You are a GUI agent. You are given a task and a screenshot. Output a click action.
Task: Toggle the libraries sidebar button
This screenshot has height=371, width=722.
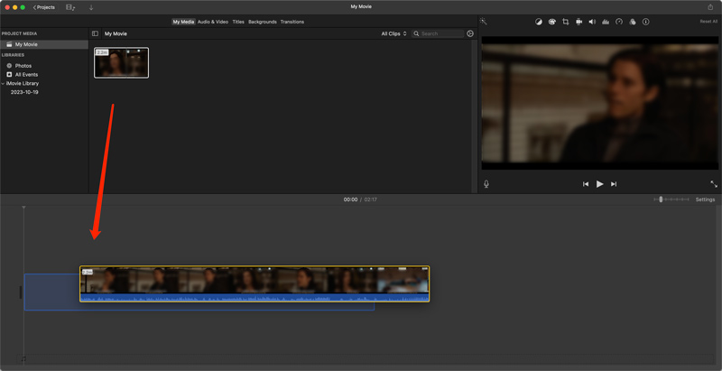click(x=95, y=33)
